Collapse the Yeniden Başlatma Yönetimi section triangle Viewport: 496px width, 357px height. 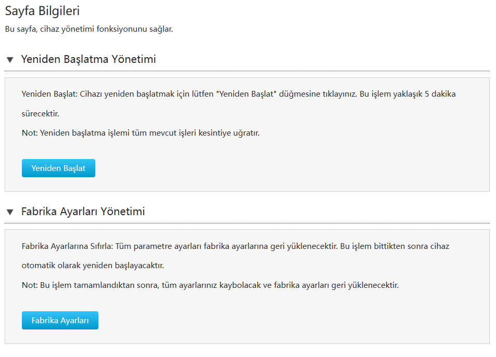[10, 60]
